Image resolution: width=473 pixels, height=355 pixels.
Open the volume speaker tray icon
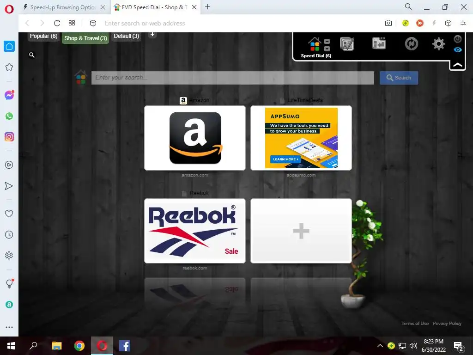[413, 346]
